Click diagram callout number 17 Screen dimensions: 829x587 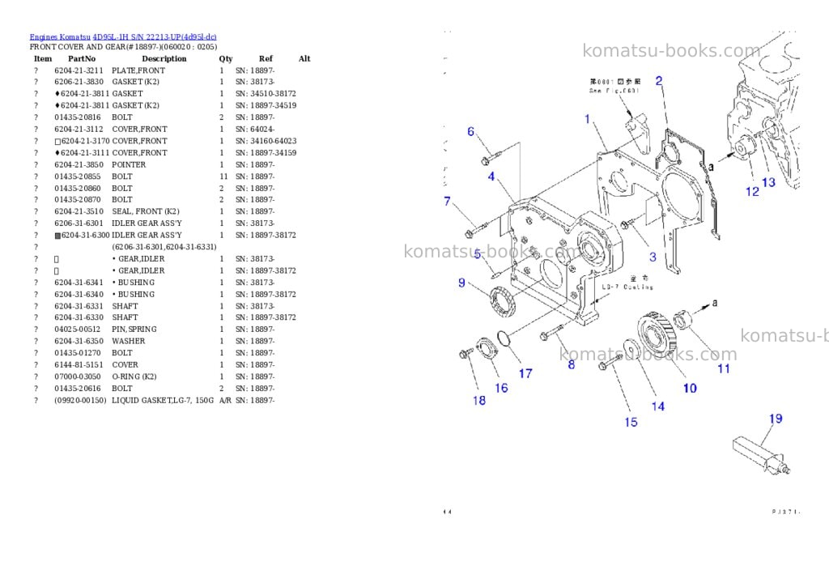tap(525, 374)
